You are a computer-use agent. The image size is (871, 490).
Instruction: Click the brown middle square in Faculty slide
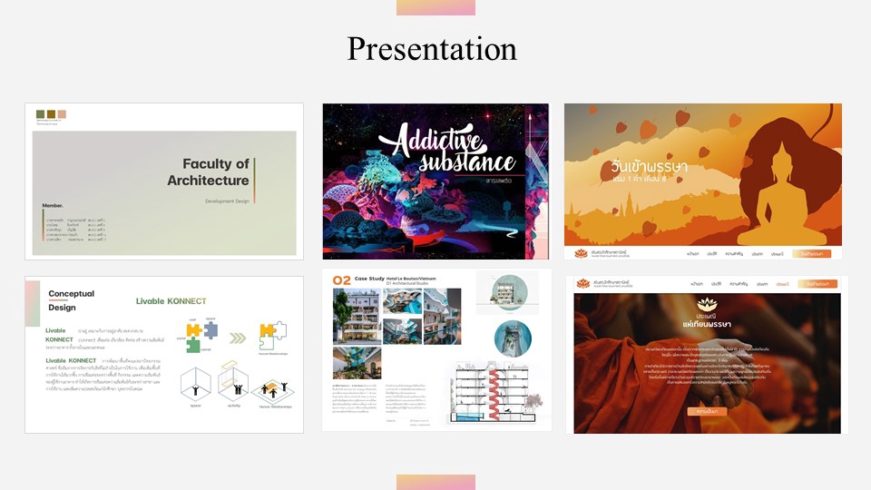tap(51, 114)
